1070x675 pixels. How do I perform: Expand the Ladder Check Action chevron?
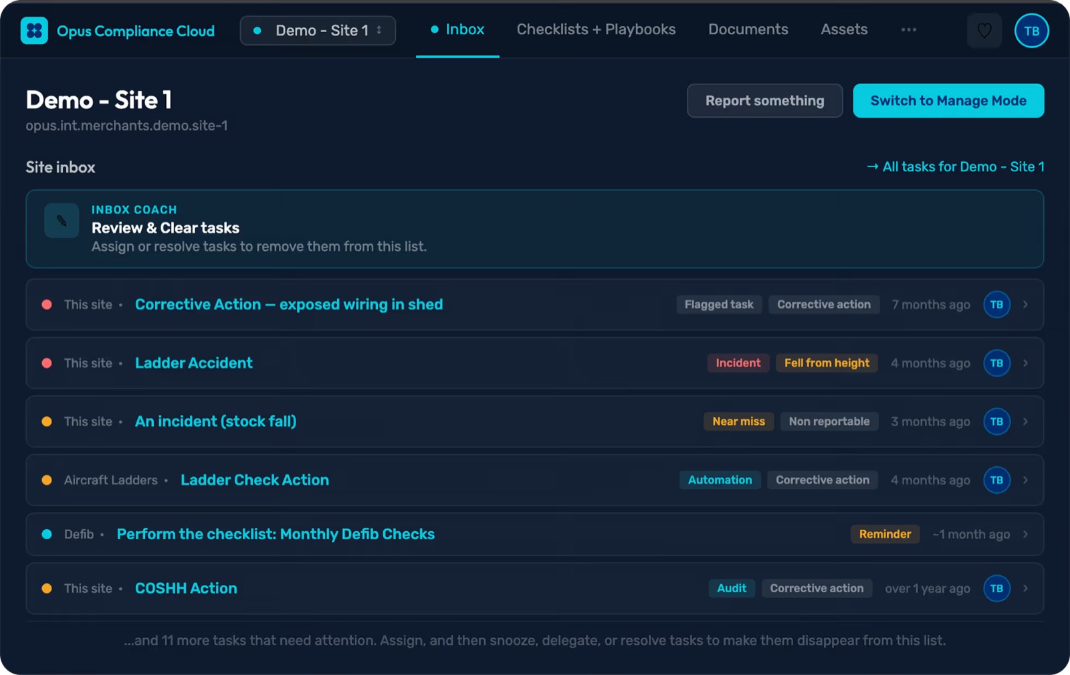[1025, 480]
